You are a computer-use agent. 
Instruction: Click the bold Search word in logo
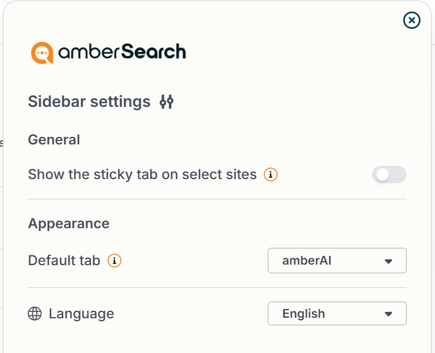(153, 51)
